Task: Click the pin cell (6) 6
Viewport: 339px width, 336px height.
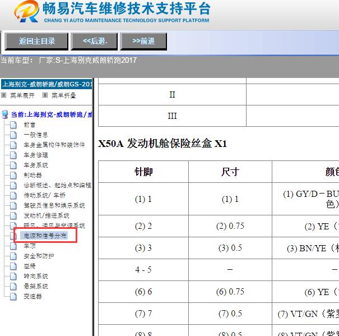Action: pyautogui.click(x=143, y=292)
